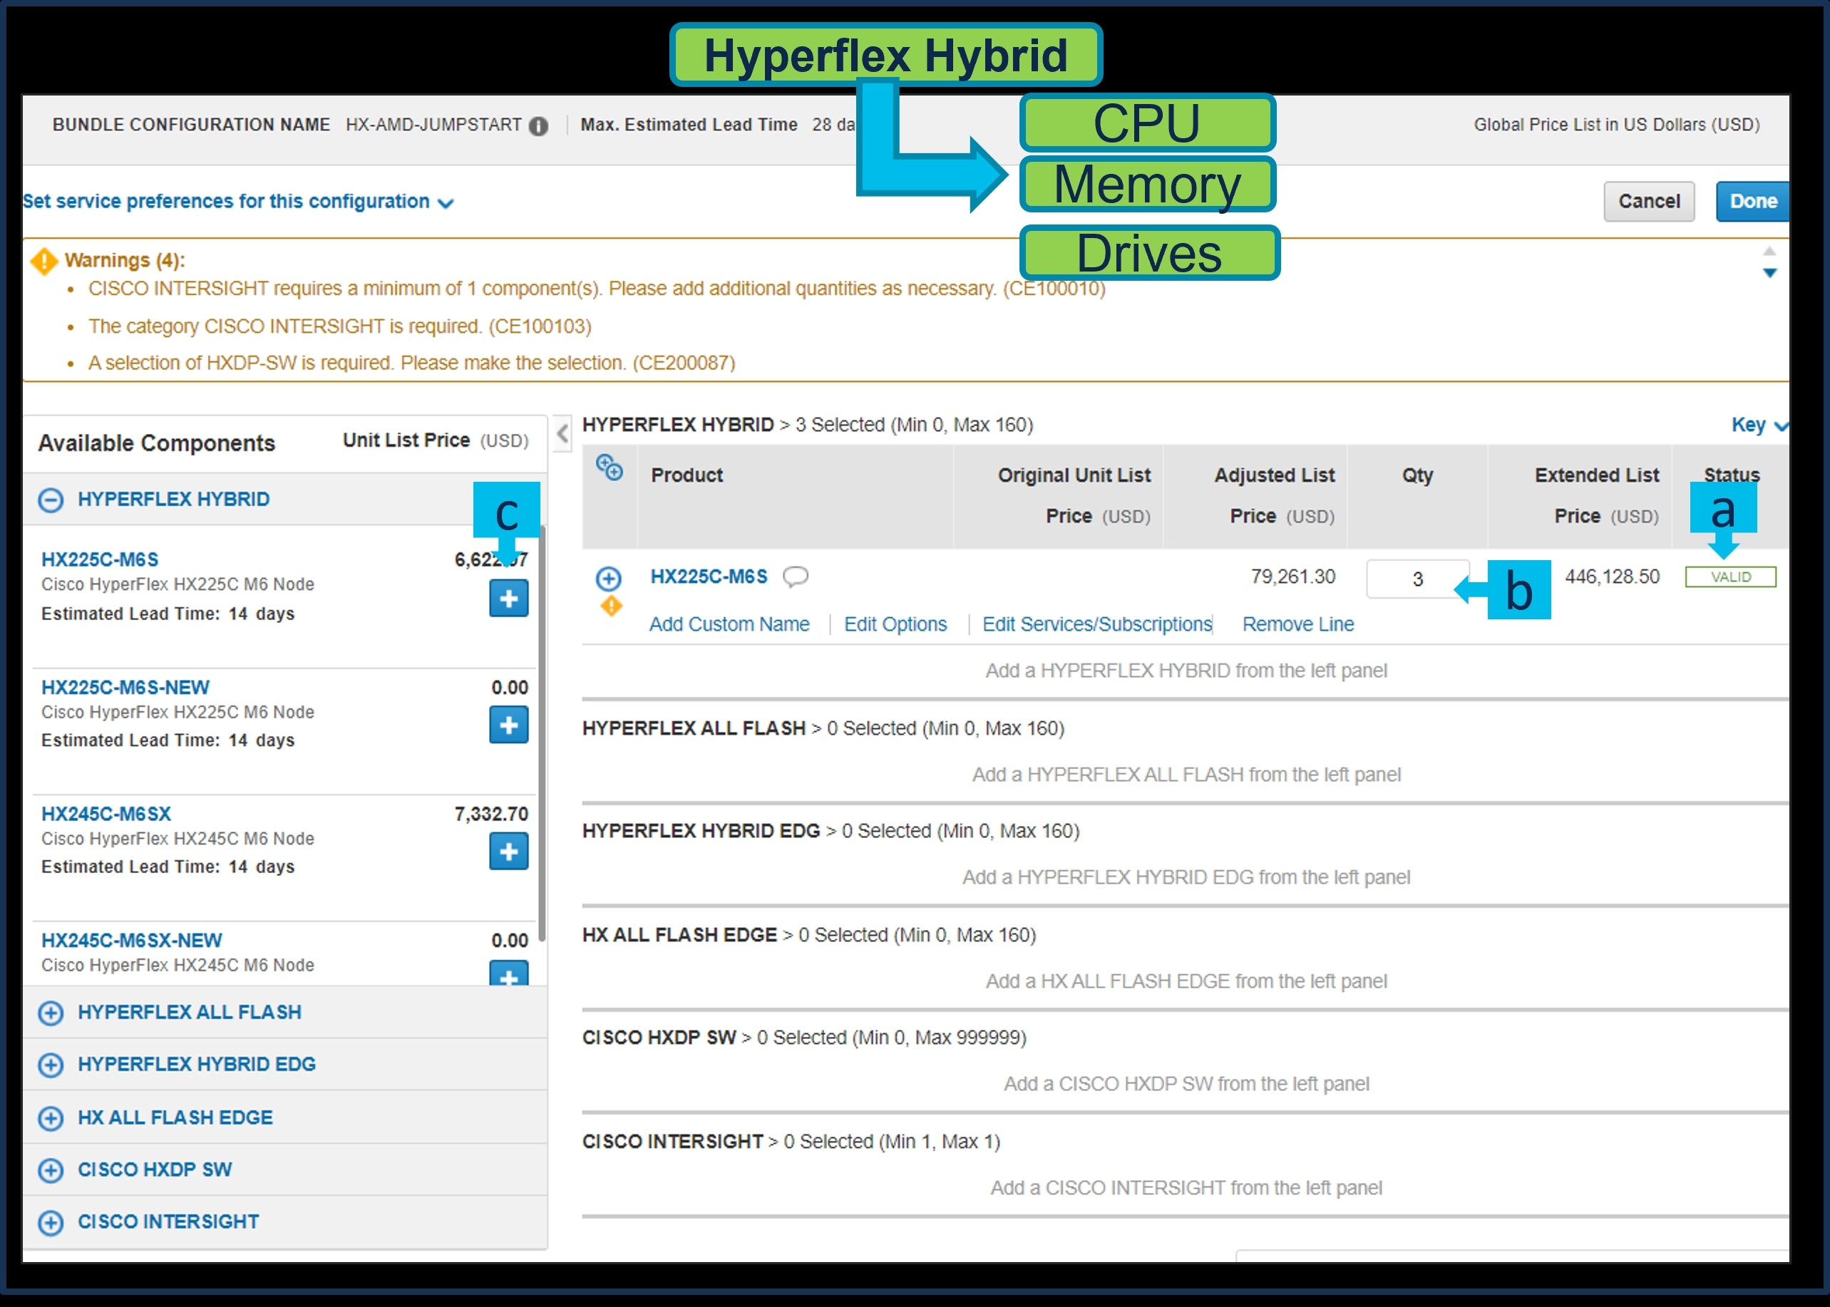The height and width of the screenshot is (1307, 1830).
Task: Add HX225C-M6S-NEW with its plus button
Action: (508, 724)
